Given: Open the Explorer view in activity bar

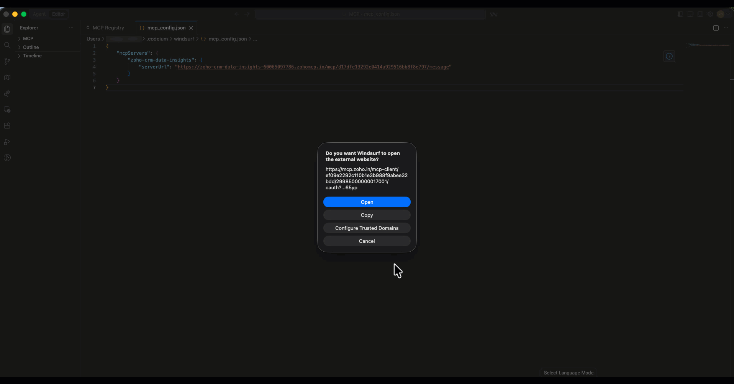Looking at the screenshot, I should pos(7,29).
